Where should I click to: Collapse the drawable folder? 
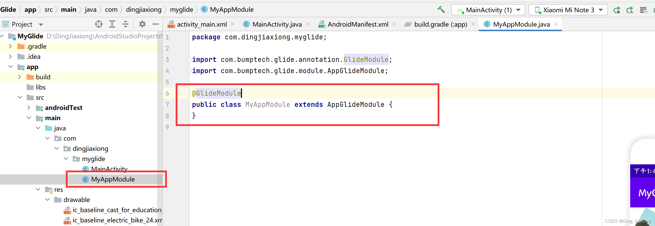tap(47, 200)
